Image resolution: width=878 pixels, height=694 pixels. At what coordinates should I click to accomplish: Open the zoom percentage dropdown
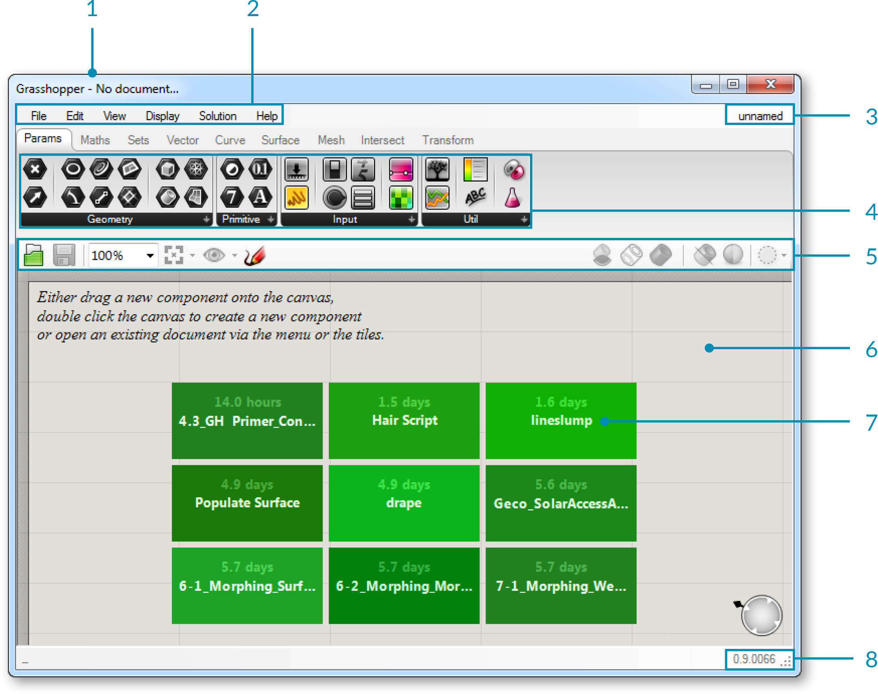pyautogui.click(x=150, y=256)
